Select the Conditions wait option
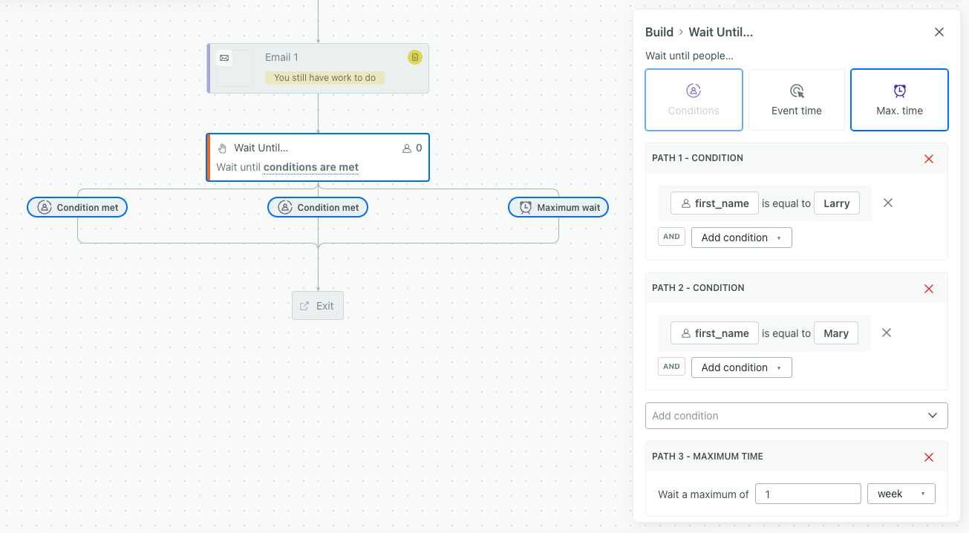Image resolution: width=969 pixels, height=533 pixels. point(694,99)
